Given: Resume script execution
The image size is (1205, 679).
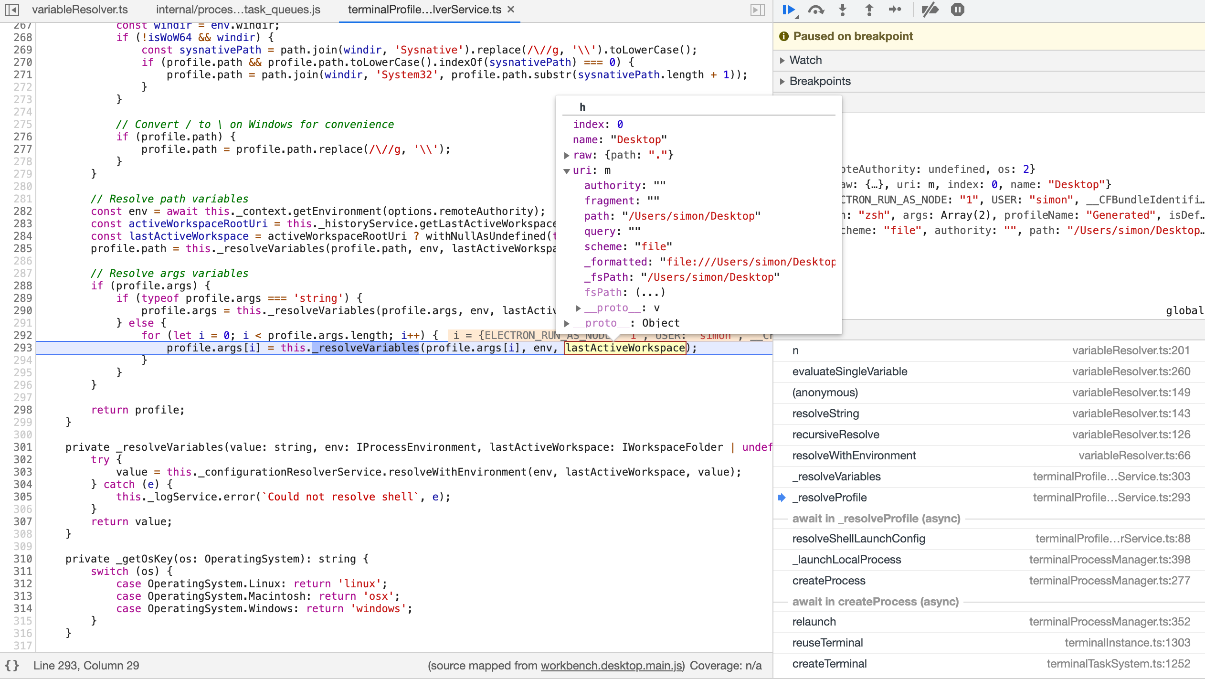Looking at the screenshot, I should pyautogui.click(x=789, y=10).
